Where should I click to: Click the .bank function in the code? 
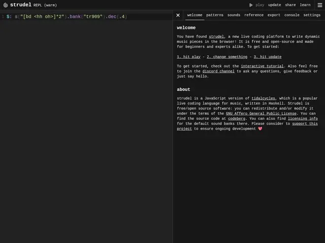click(x=74, y=17)
